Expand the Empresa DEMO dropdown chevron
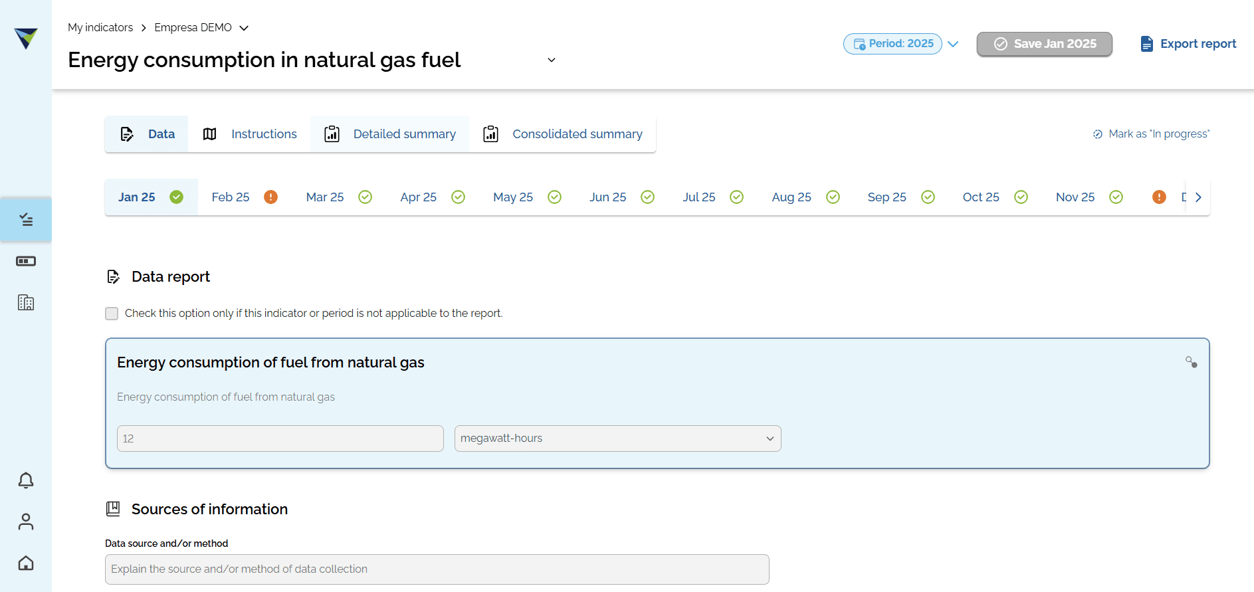 click(244, 28)
